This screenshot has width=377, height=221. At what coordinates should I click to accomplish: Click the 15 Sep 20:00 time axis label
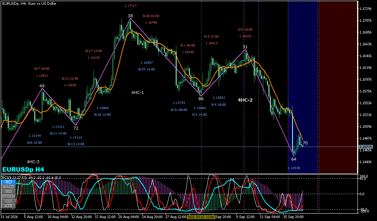[x=293, y=217]
